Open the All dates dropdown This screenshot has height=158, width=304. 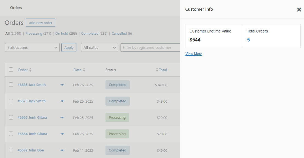coord(99,47)
